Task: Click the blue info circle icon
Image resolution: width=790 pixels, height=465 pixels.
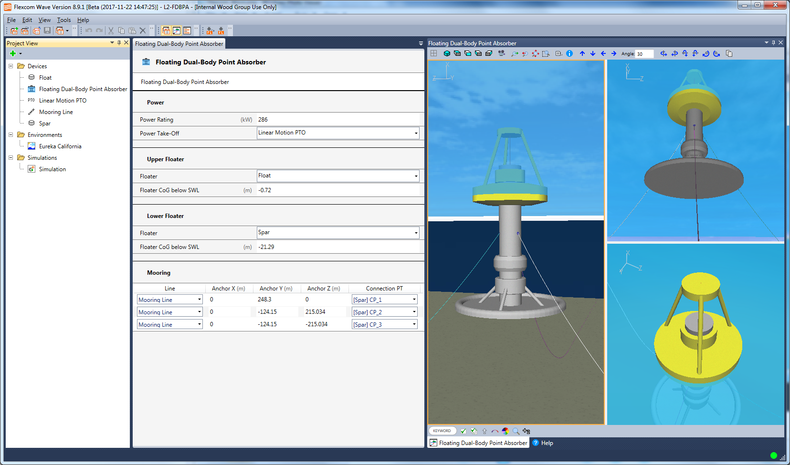Action: (x=569, y=53)
